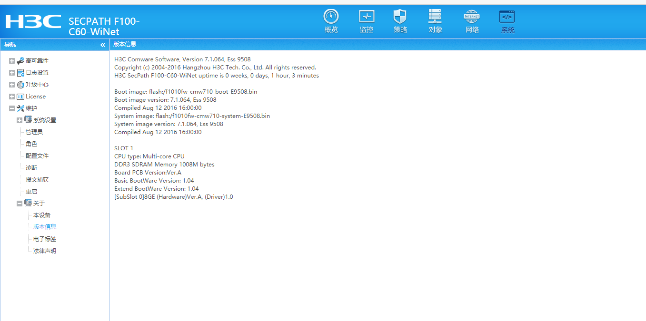Click the H3C logo

[x=33, y=22]
